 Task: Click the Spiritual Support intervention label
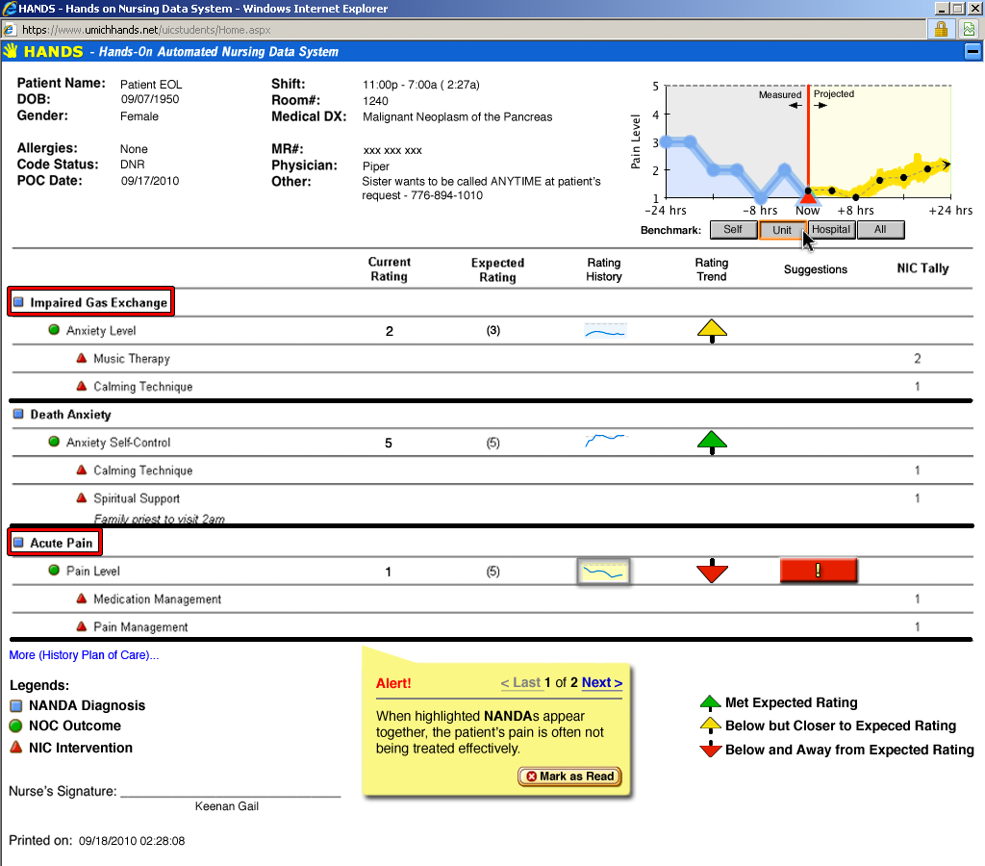[x=137, y=498]
